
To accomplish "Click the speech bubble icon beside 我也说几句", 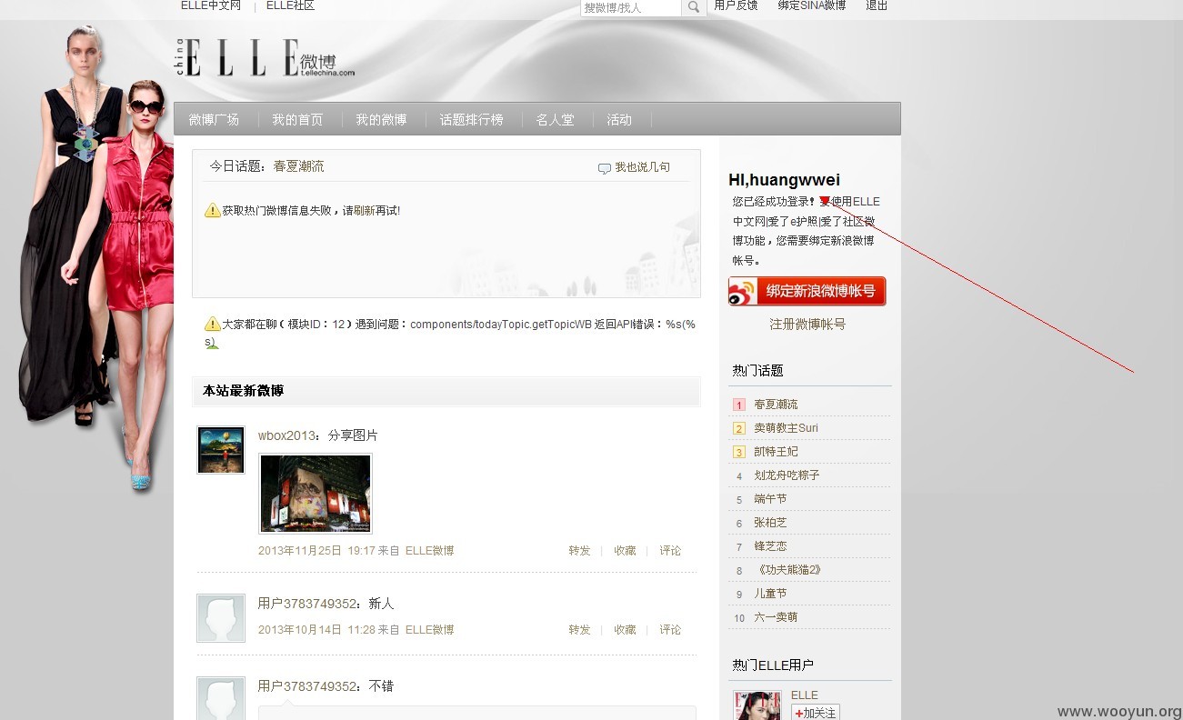I will (604, 168).
